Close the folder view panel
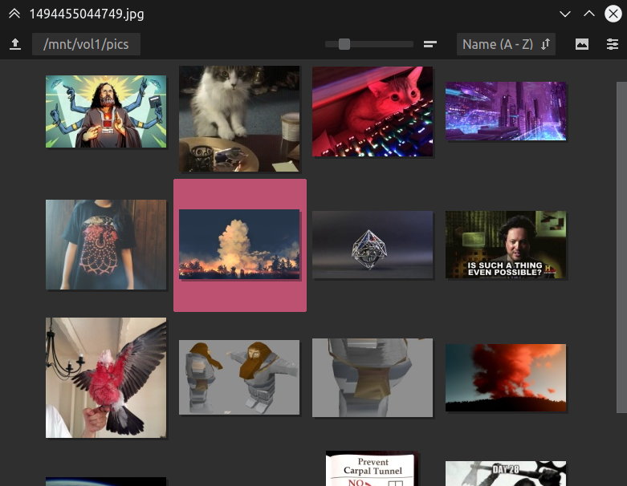 pyautogui.click(x=613, y=14)
